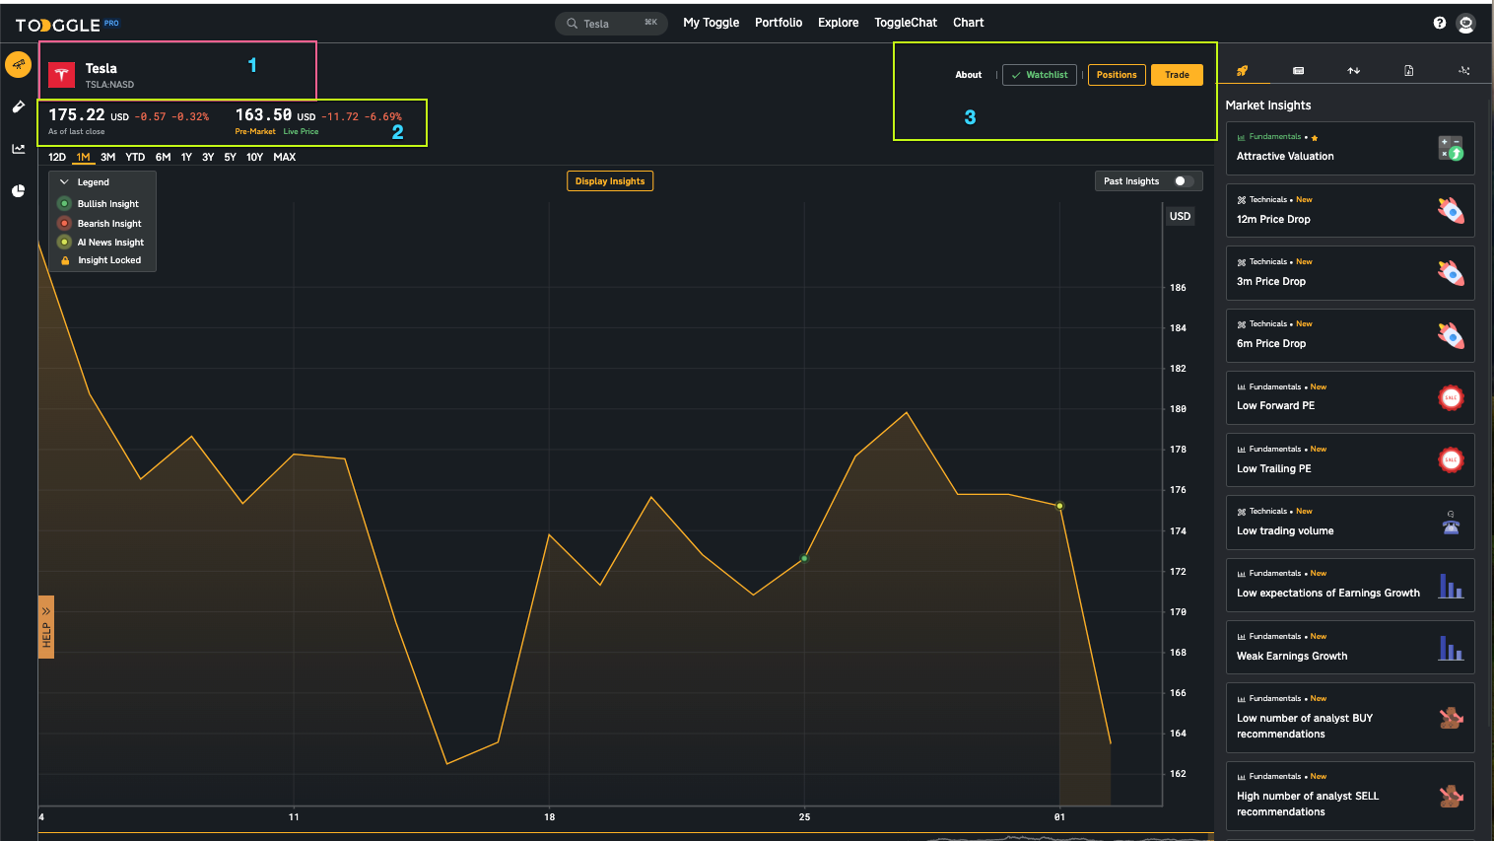
Task: Click the orange Trade button
Action: click(1177, 75)
